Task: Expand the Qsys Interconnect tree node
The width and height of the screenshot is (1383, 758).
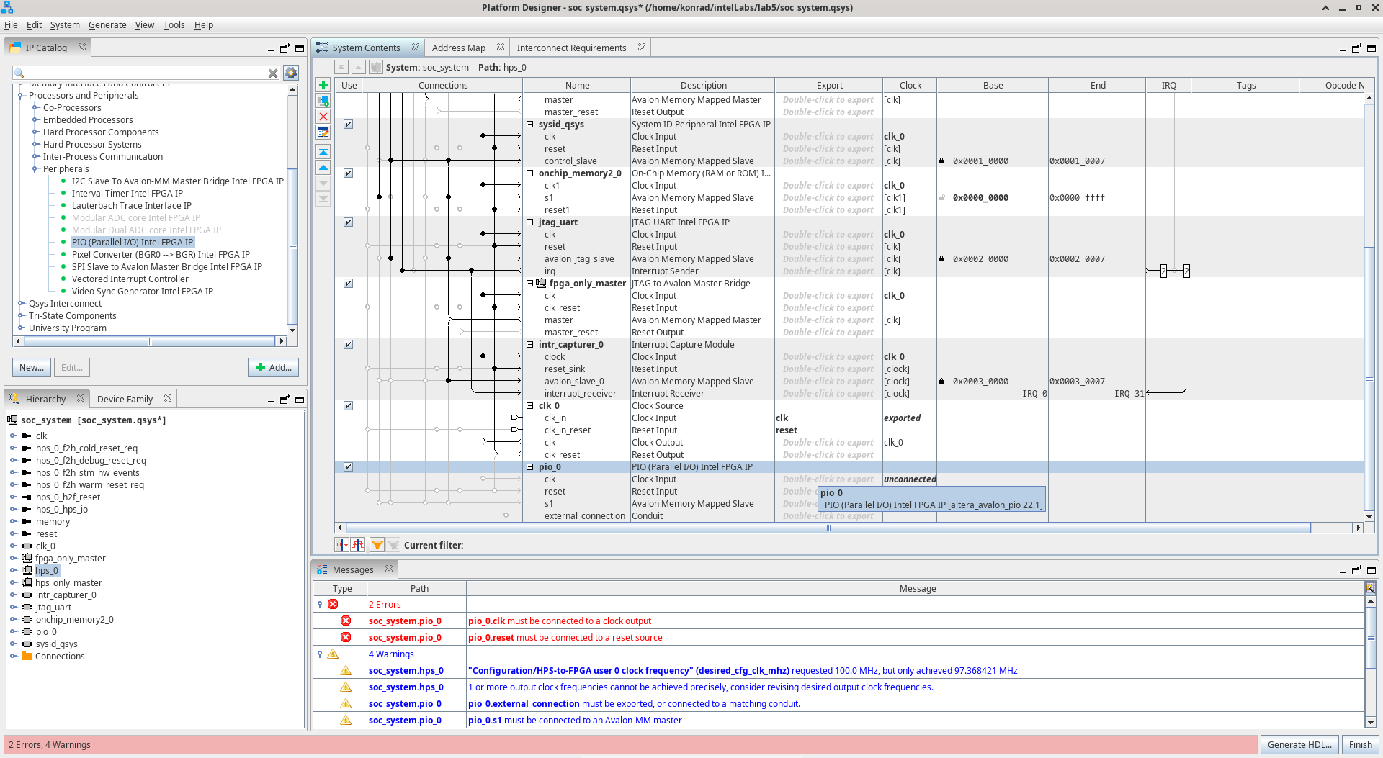Action: 21,303
